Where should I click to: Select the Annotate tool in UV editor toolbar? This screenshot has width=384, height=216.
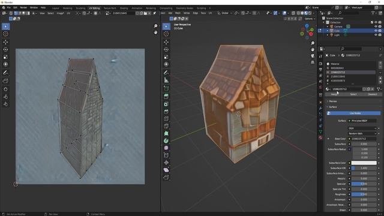(x=5, y=73)
